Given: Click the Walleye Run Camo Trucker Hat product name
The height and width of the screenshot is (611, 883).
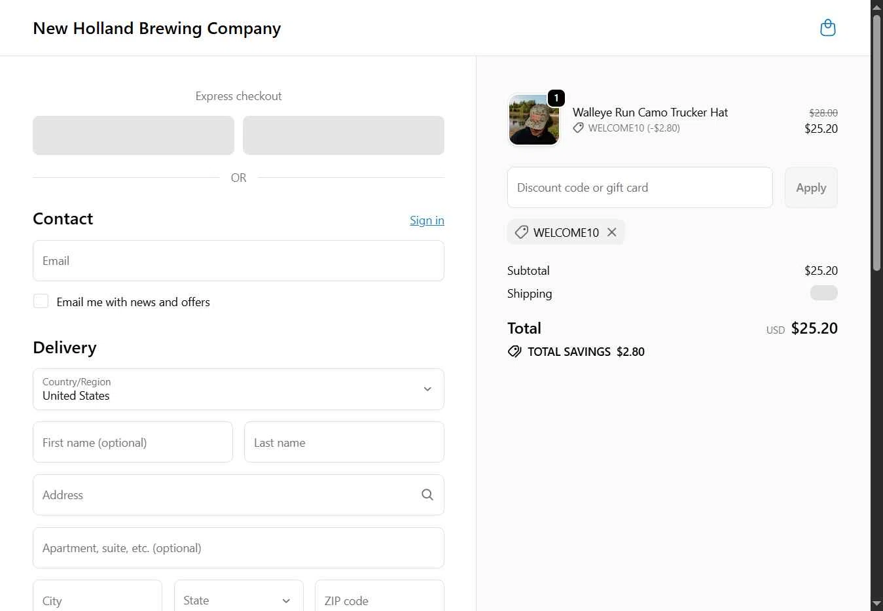Looking at the screenshot, I should point(650,113).
